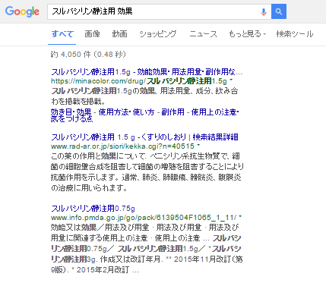Image resolution: width=326 pixels, height=283 pixels.
Task: Expand the arrow next to the minacolor.com URL
Action: tap(231, 80)
